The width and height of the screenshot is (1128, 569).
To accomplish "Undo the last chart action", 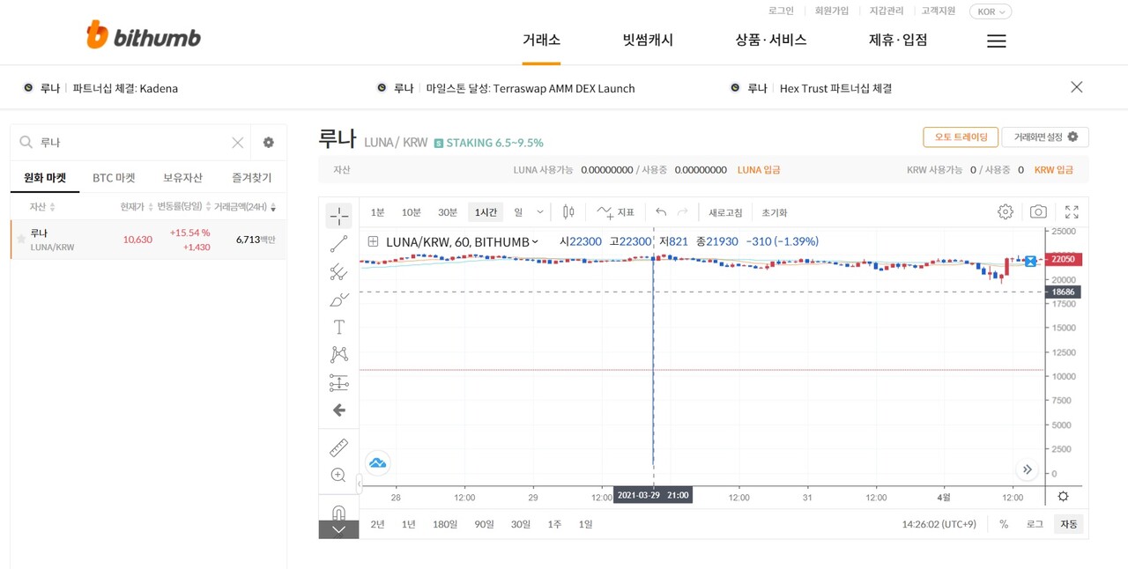I will click(x=661, y=212).
